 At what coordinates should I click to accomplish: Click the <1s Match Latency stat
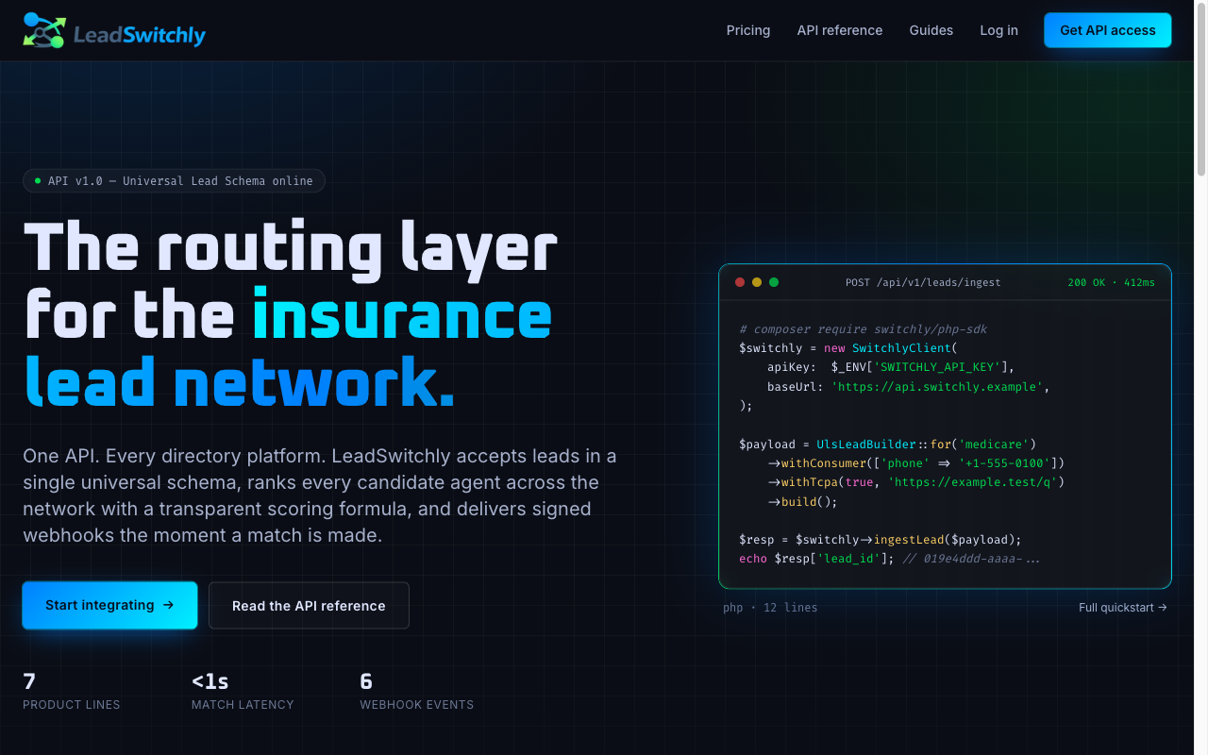point(243,691)
